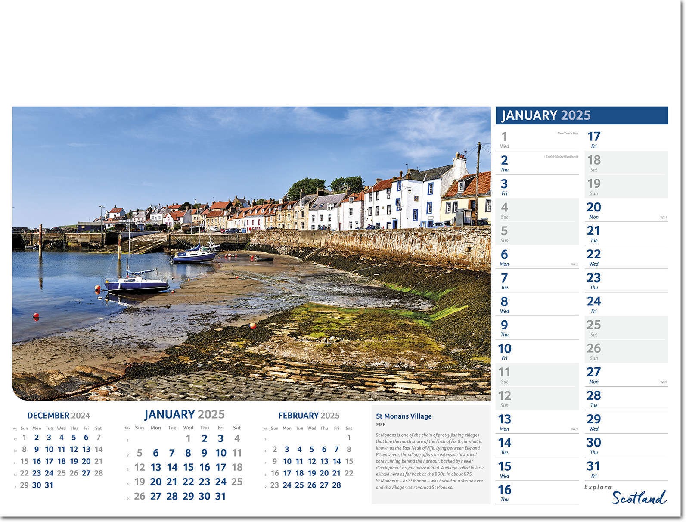
Task: Click the St Monans harbour photograph
Action: [251, 254]
